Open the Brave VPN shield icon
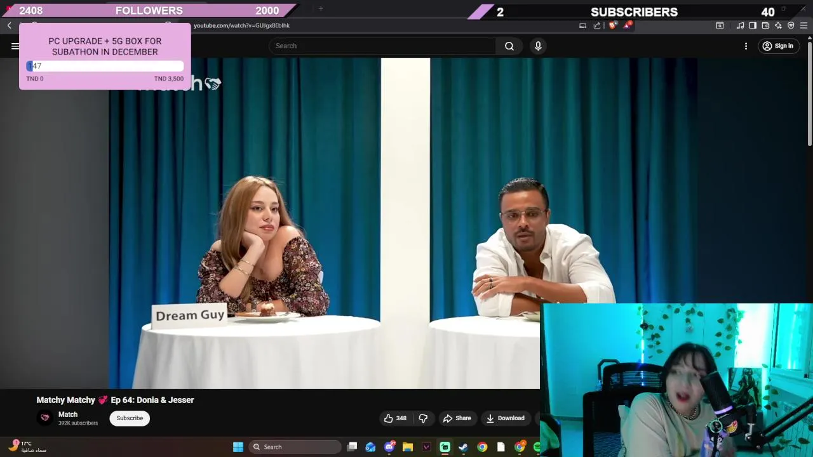 pos(791,25)
